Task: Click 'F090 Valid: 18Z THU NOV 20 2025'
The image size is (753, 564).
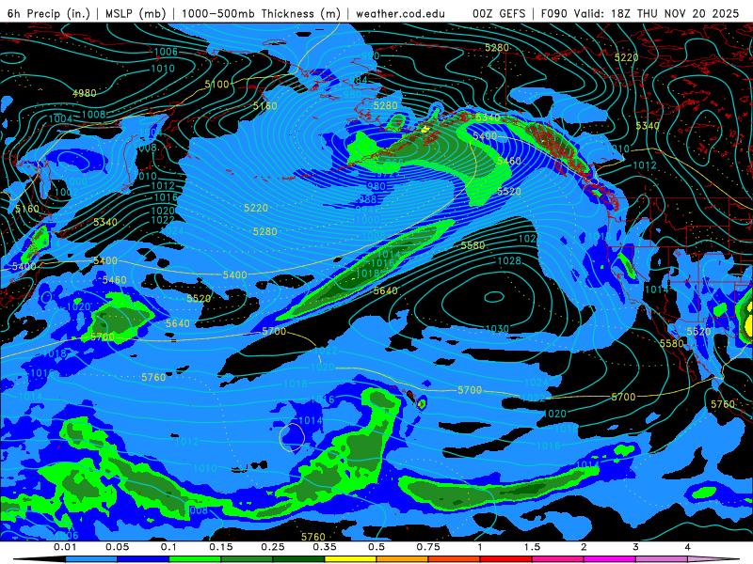Action: point(640,13)
